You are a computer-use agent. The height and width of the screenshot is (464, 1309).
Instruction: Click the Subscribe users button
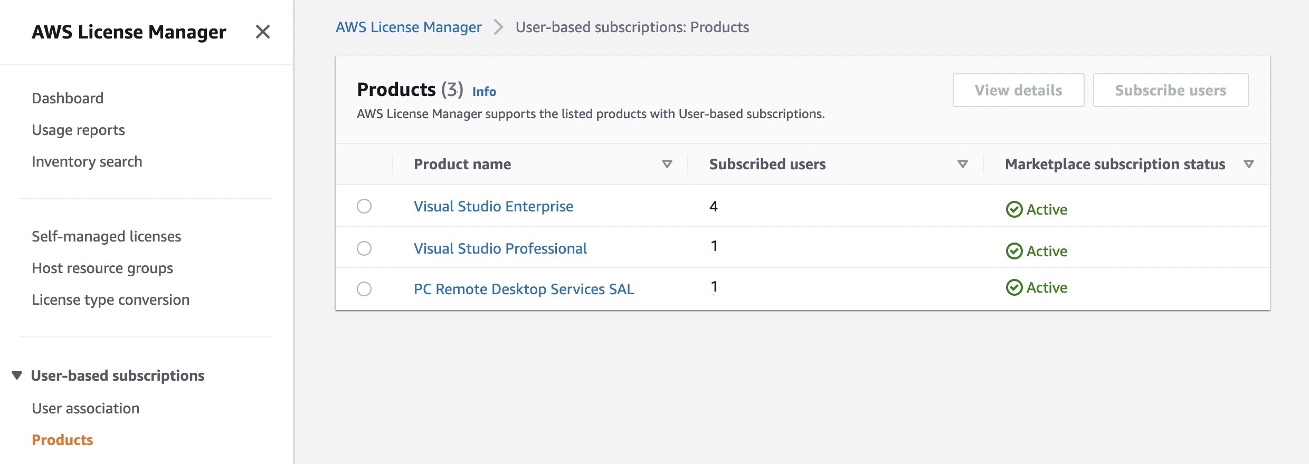point(1170,91)
